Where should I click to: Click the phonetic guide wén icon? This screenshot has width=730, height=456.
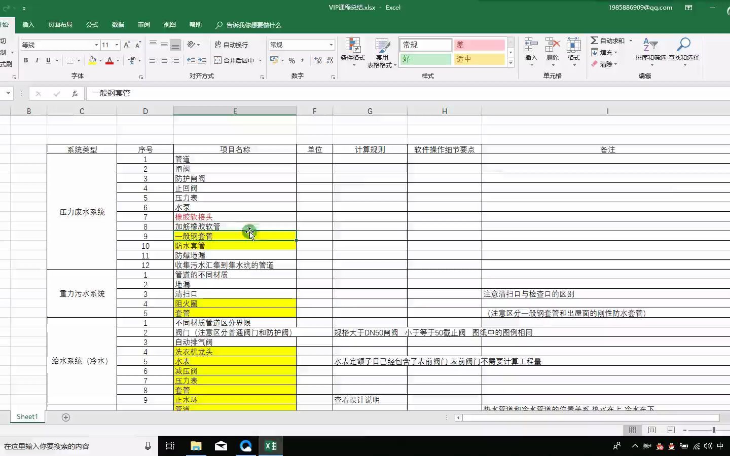[x=132, y=60]
